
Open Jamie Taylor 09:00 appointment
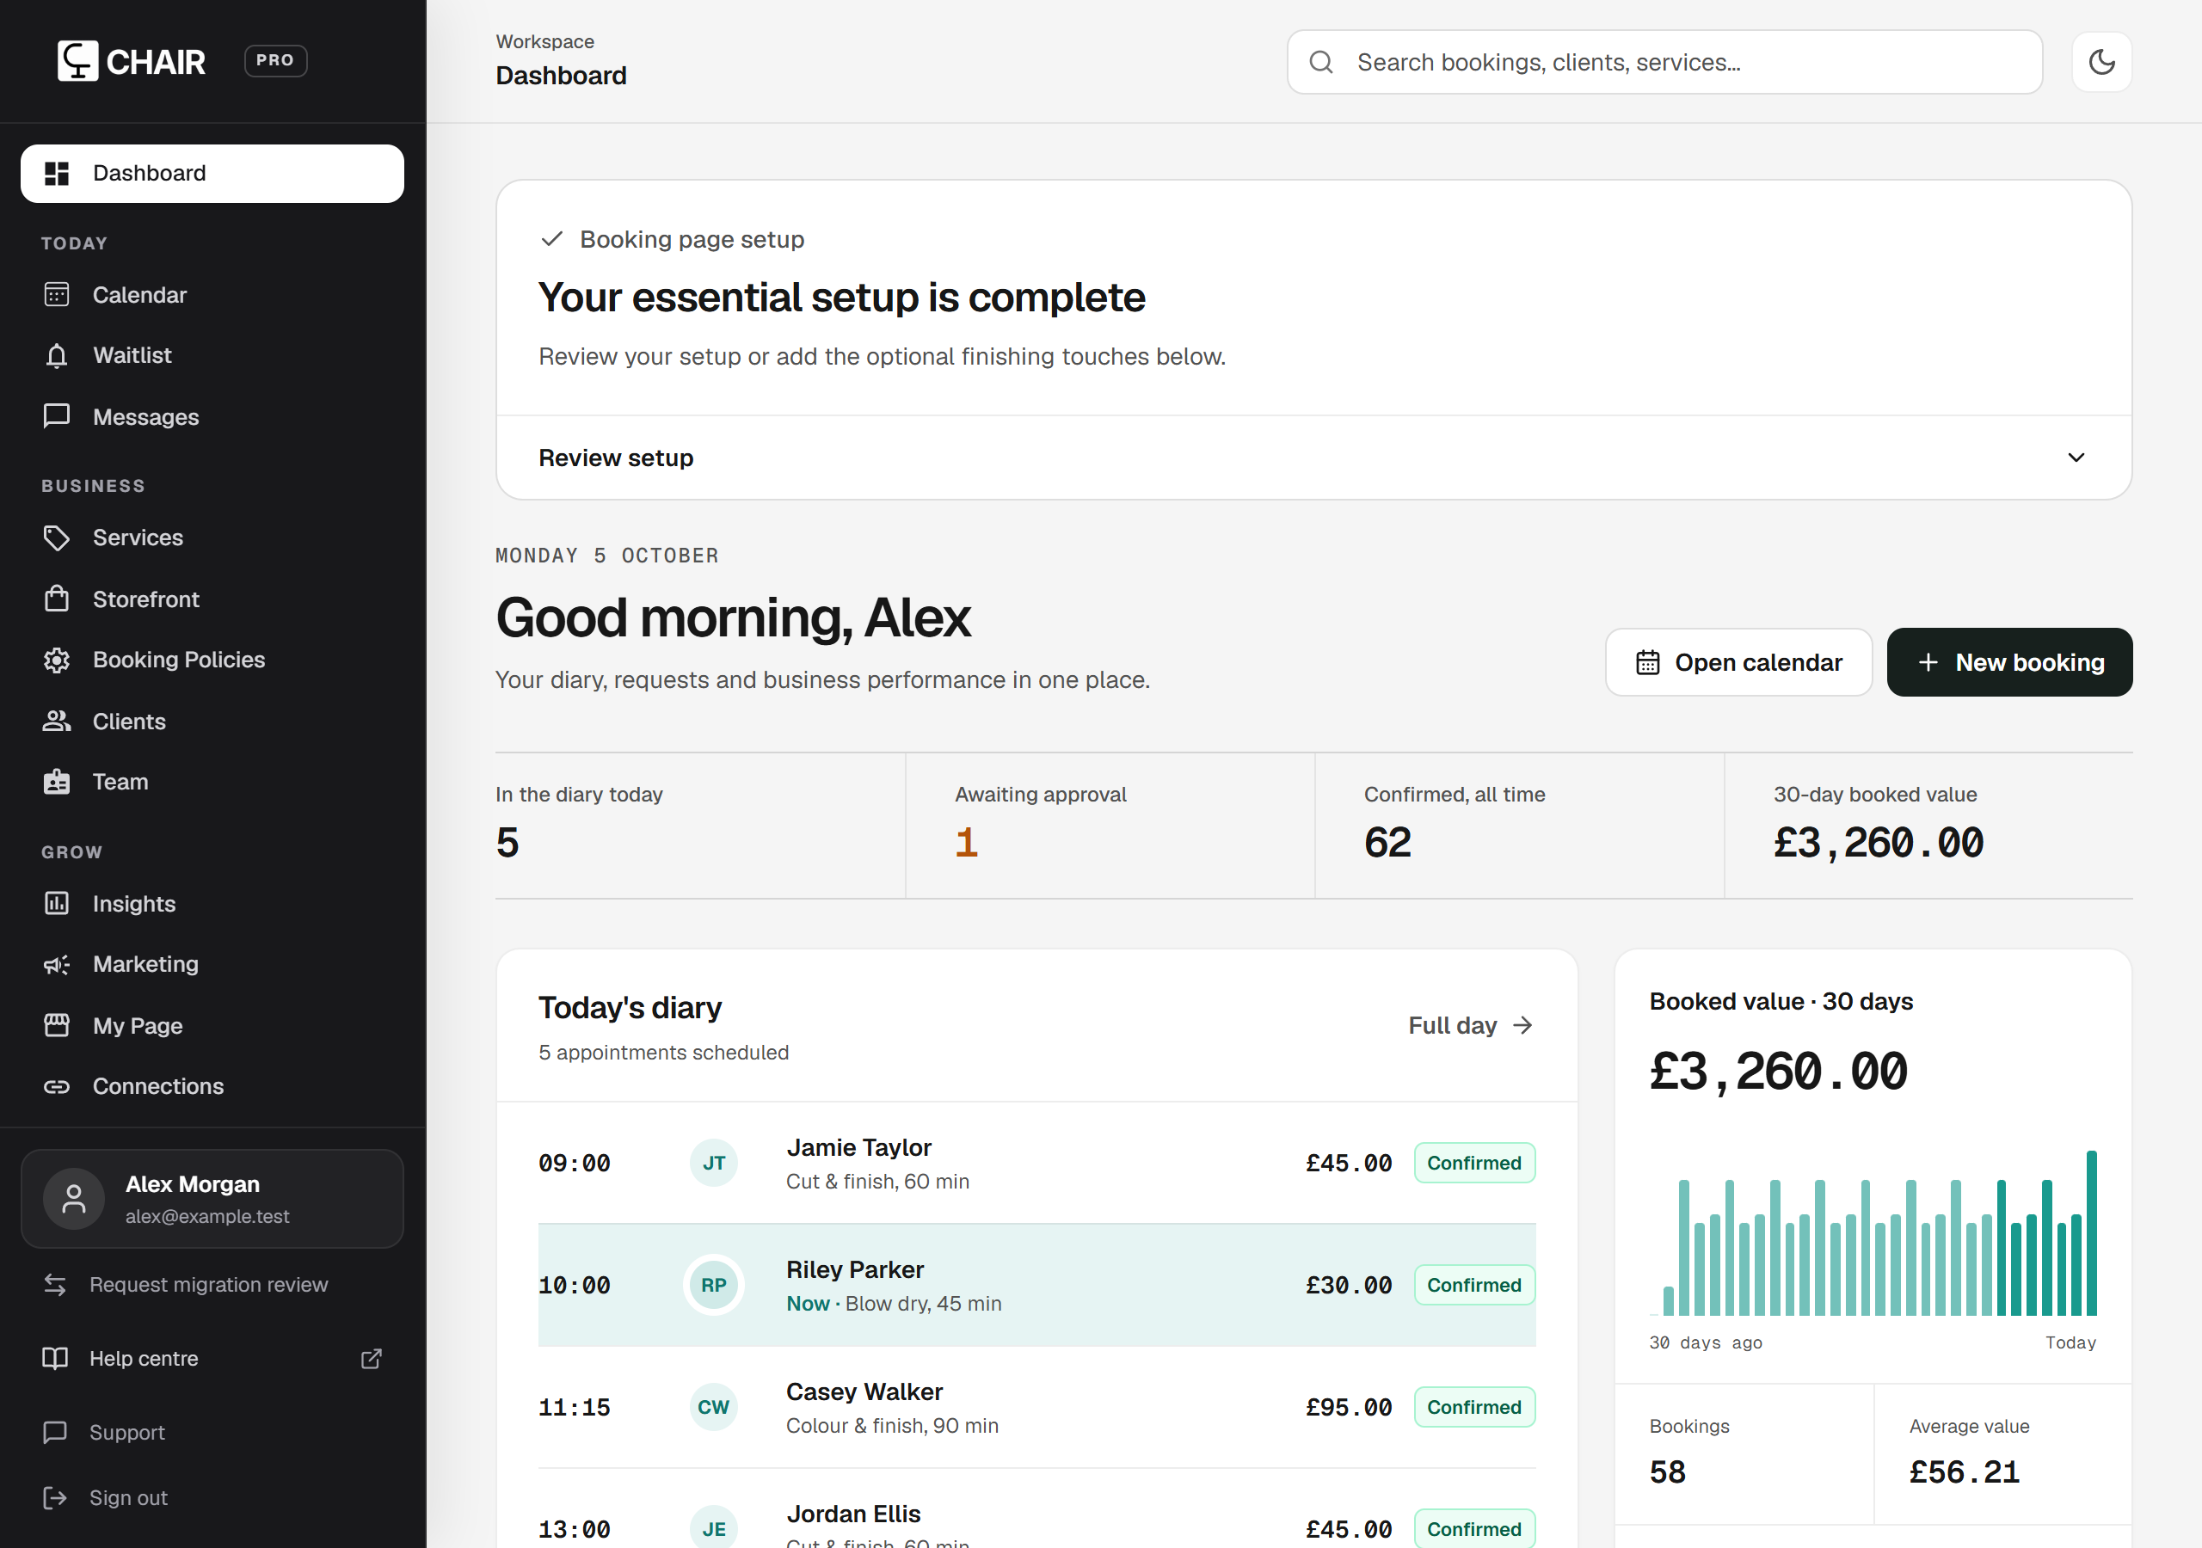coord(1036,1164)
